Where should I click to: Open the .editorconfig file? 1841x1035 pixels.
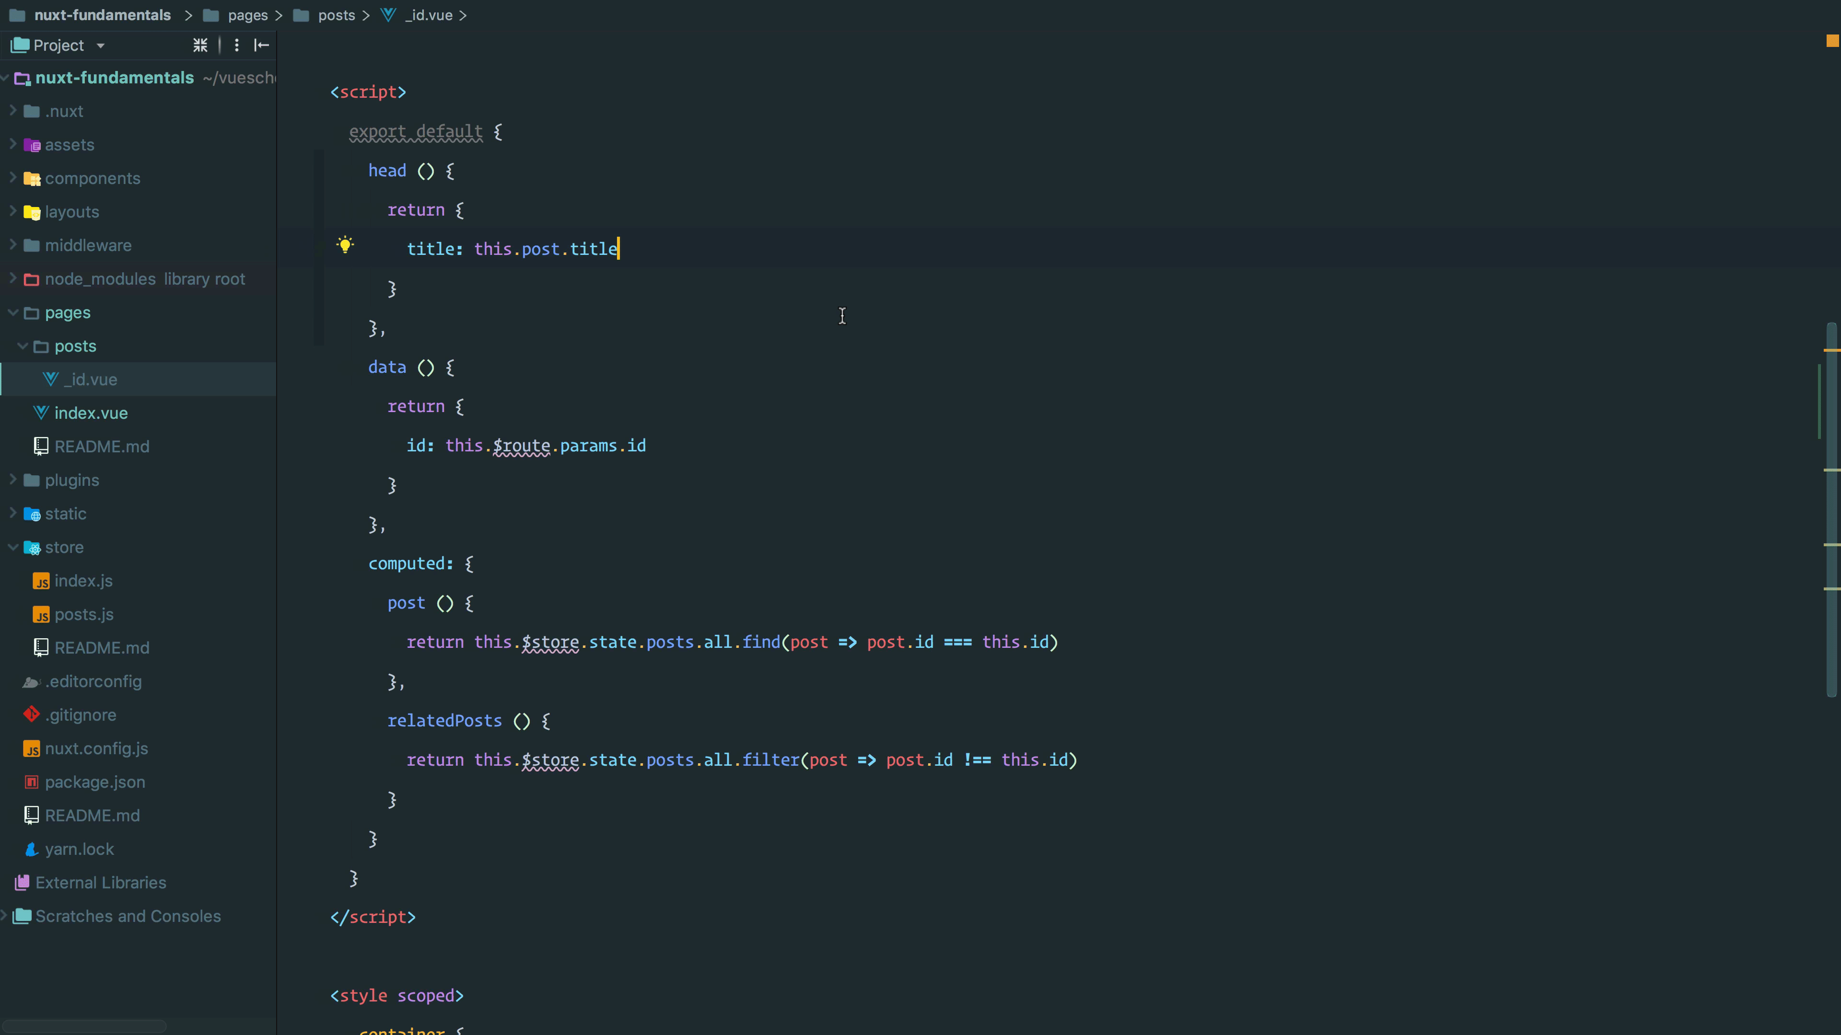[93, 681]
